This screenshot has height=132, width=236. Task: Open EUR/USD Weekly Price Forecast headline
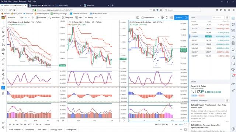pos(208,106)
